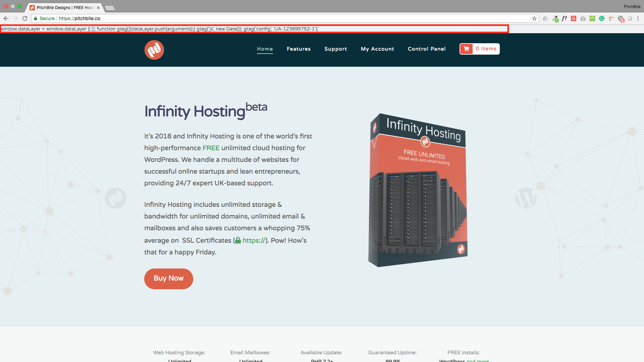Open My Account in navigation
This screenshot has width=644, height=362.
pyautogui.click(x=377, y=49)
